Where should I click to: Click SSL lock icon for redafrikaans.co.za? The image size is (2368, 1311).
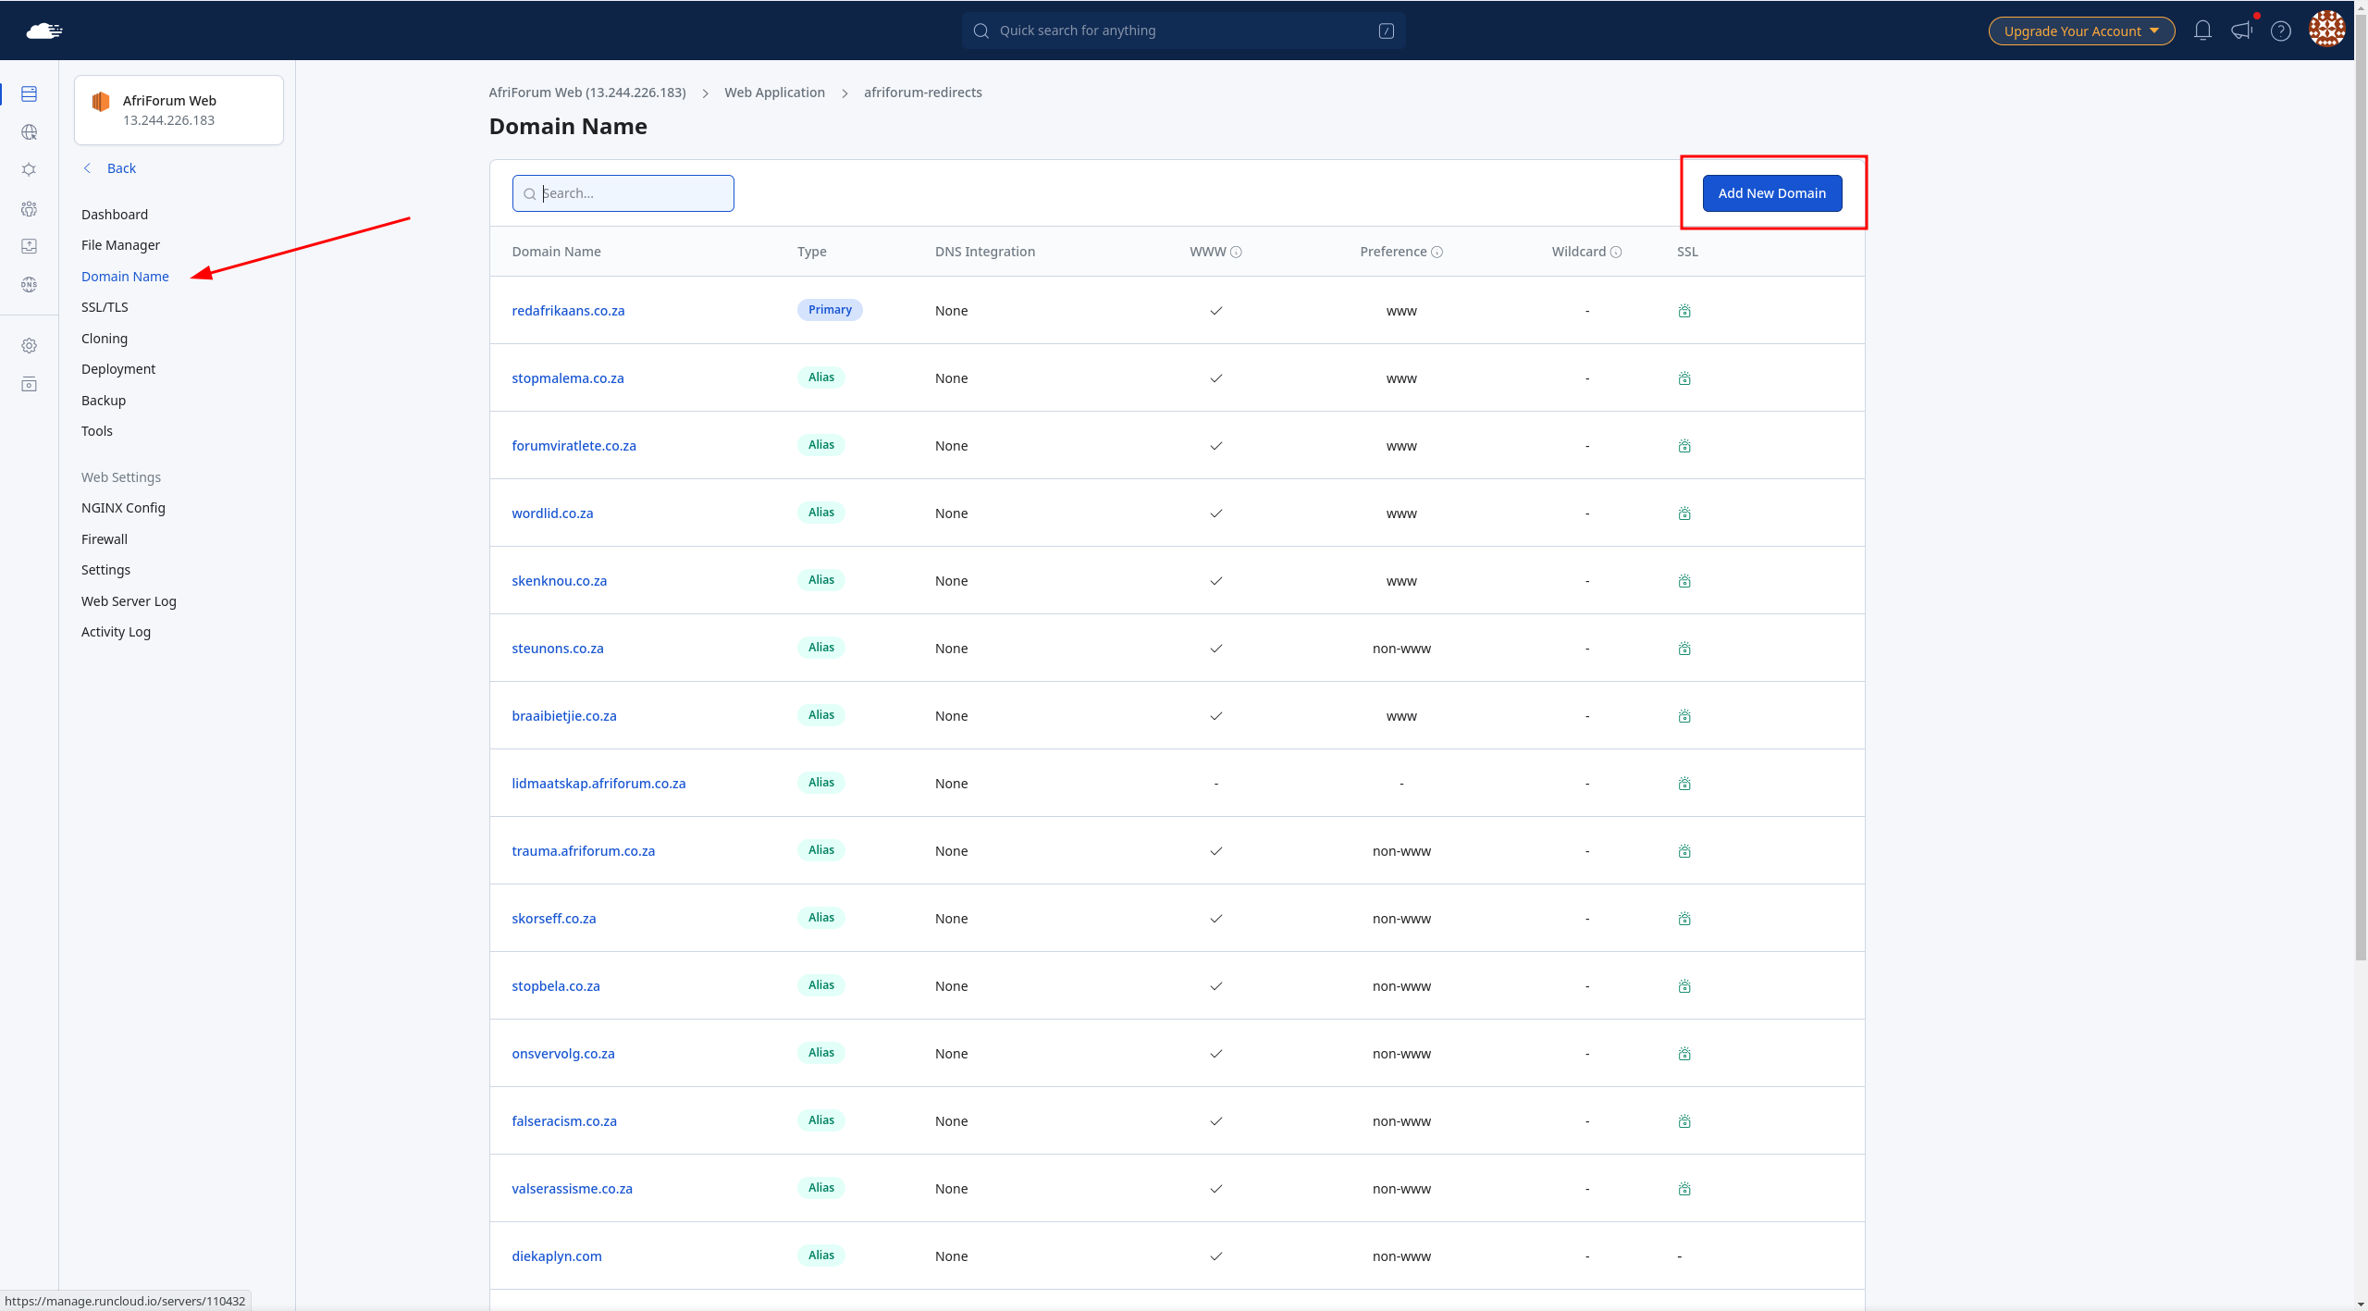coord(1684,311)
